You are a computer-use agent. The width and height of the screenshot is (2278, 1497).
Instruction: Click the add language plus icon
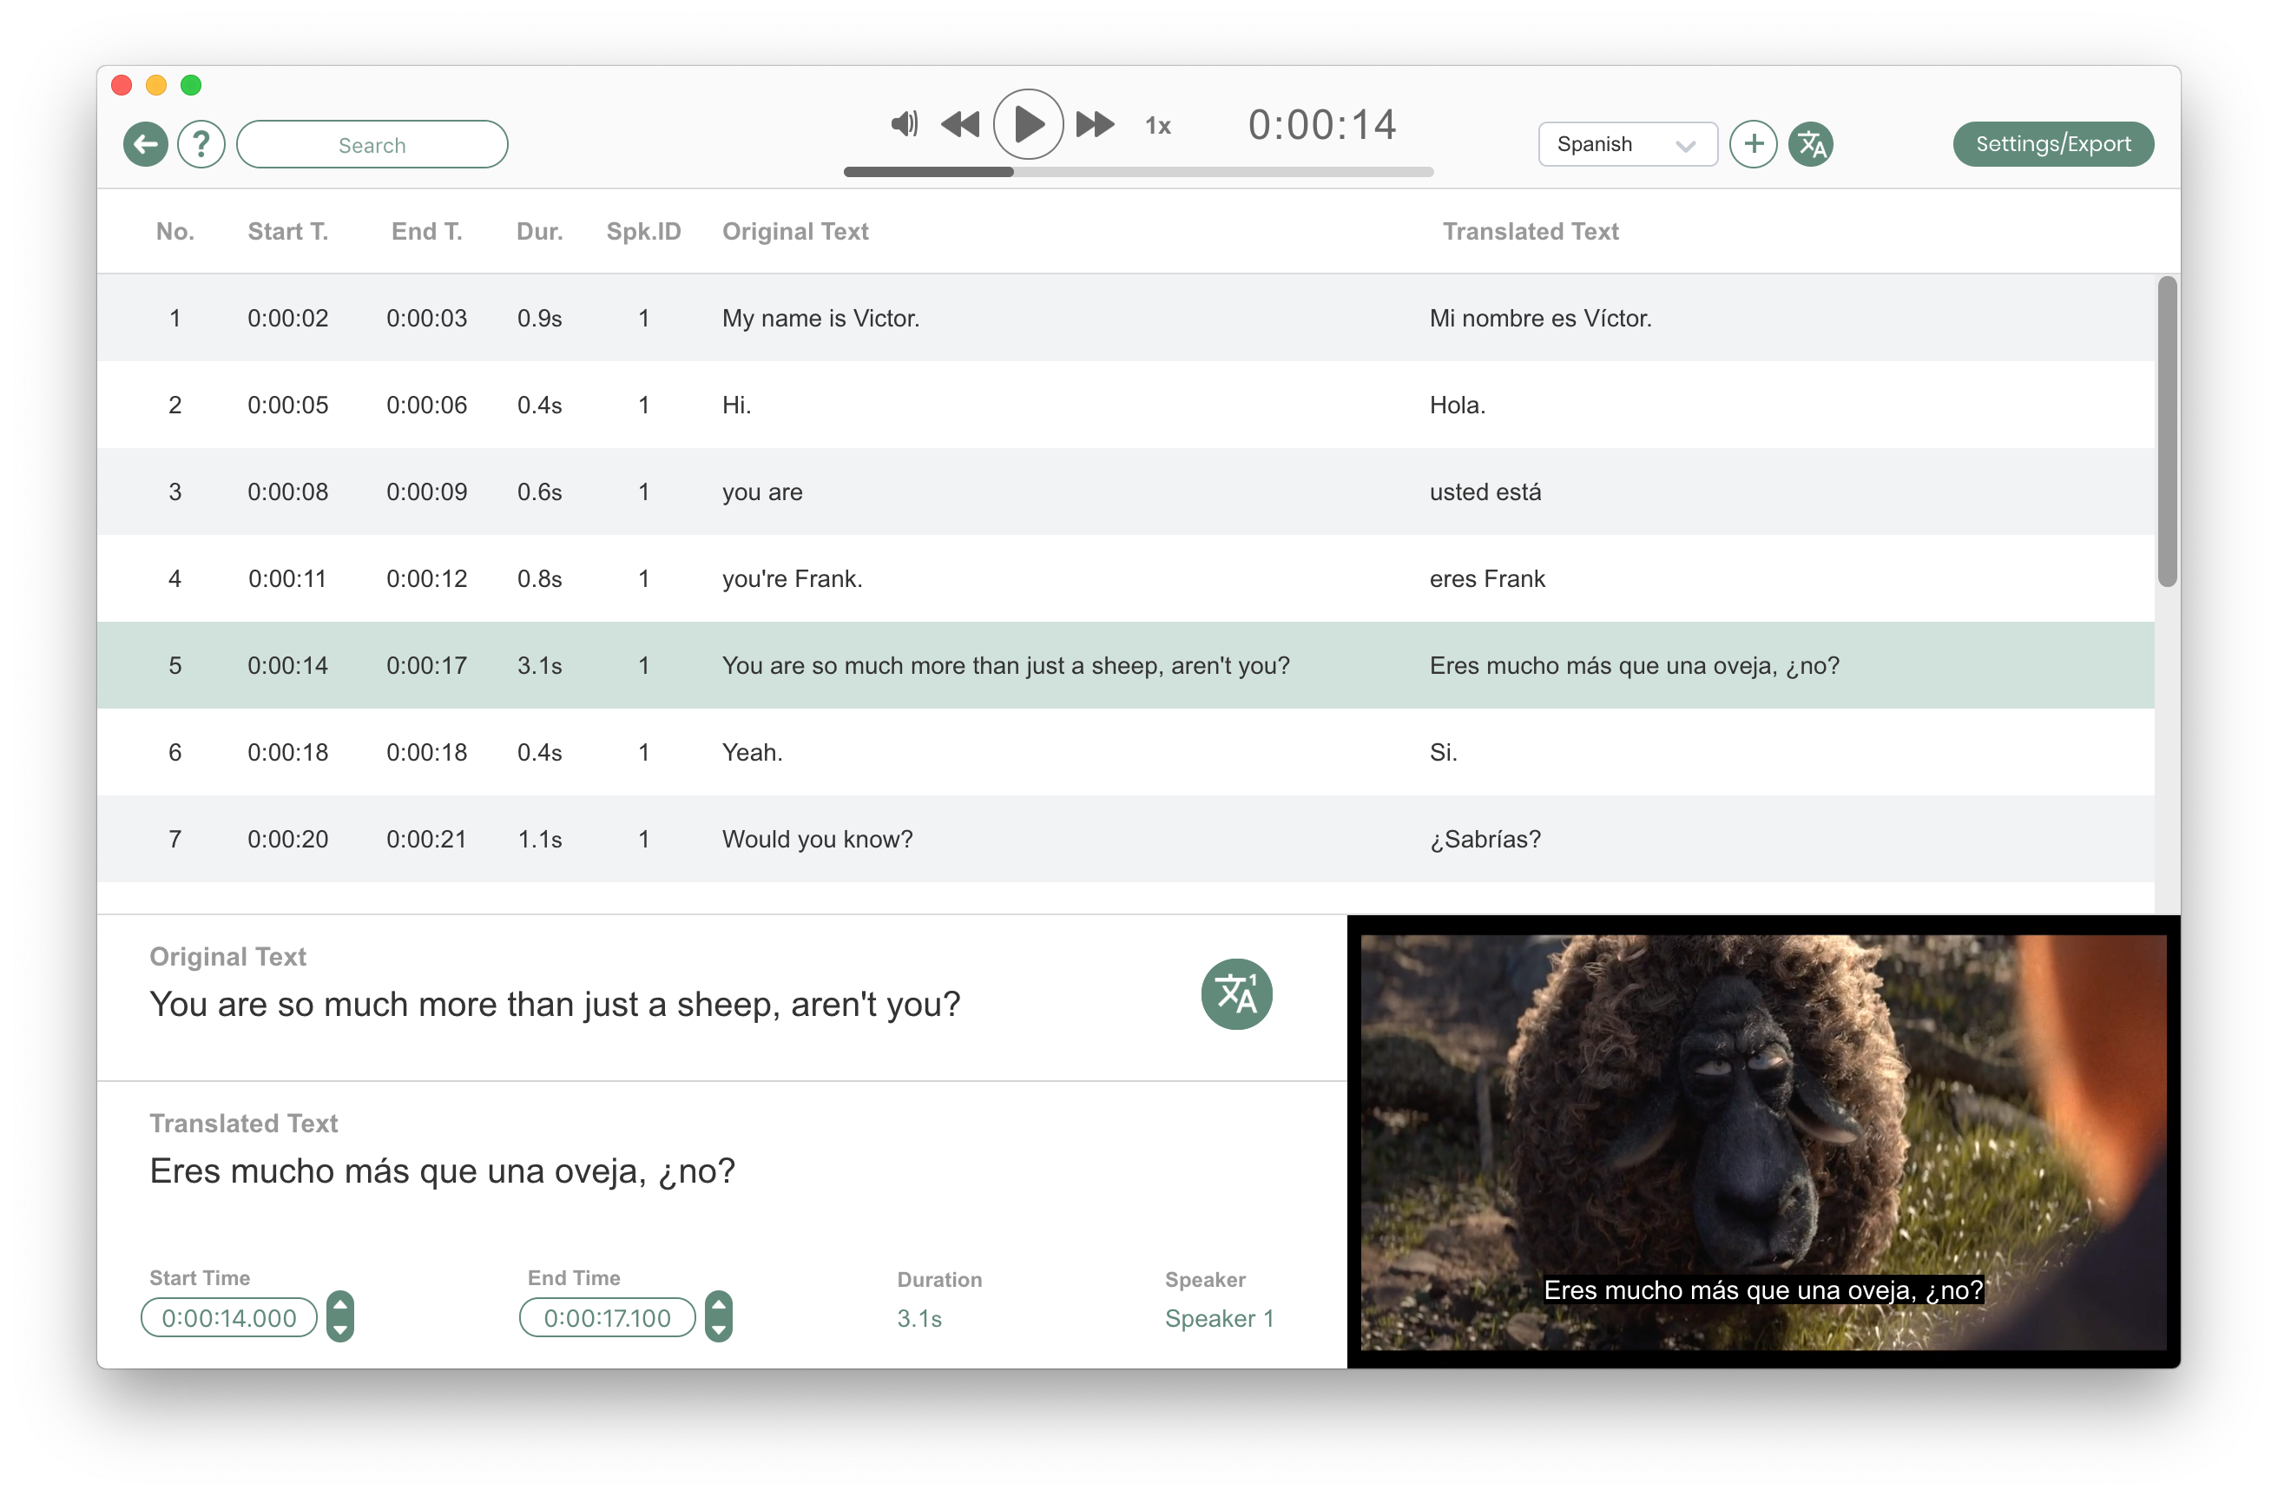click(x=1753, y=144)
